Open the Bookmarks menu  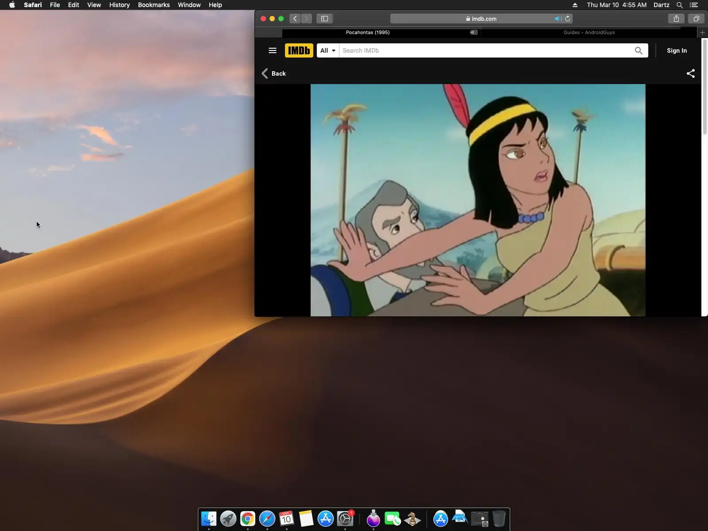point(154,5)
